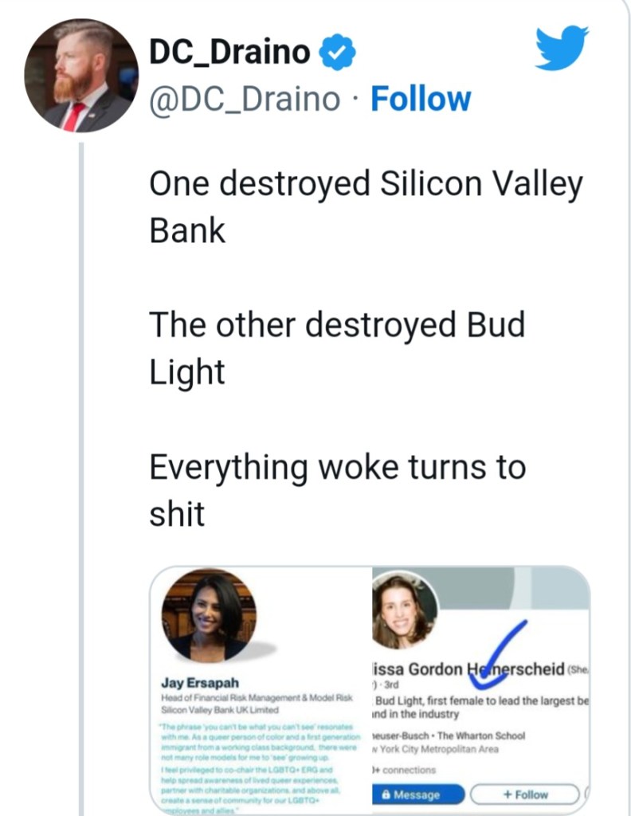Click the 'Everything woke turns to' tweet text
Image resolution: width=631 pixels, height=816 pixels.
point(337,466)
